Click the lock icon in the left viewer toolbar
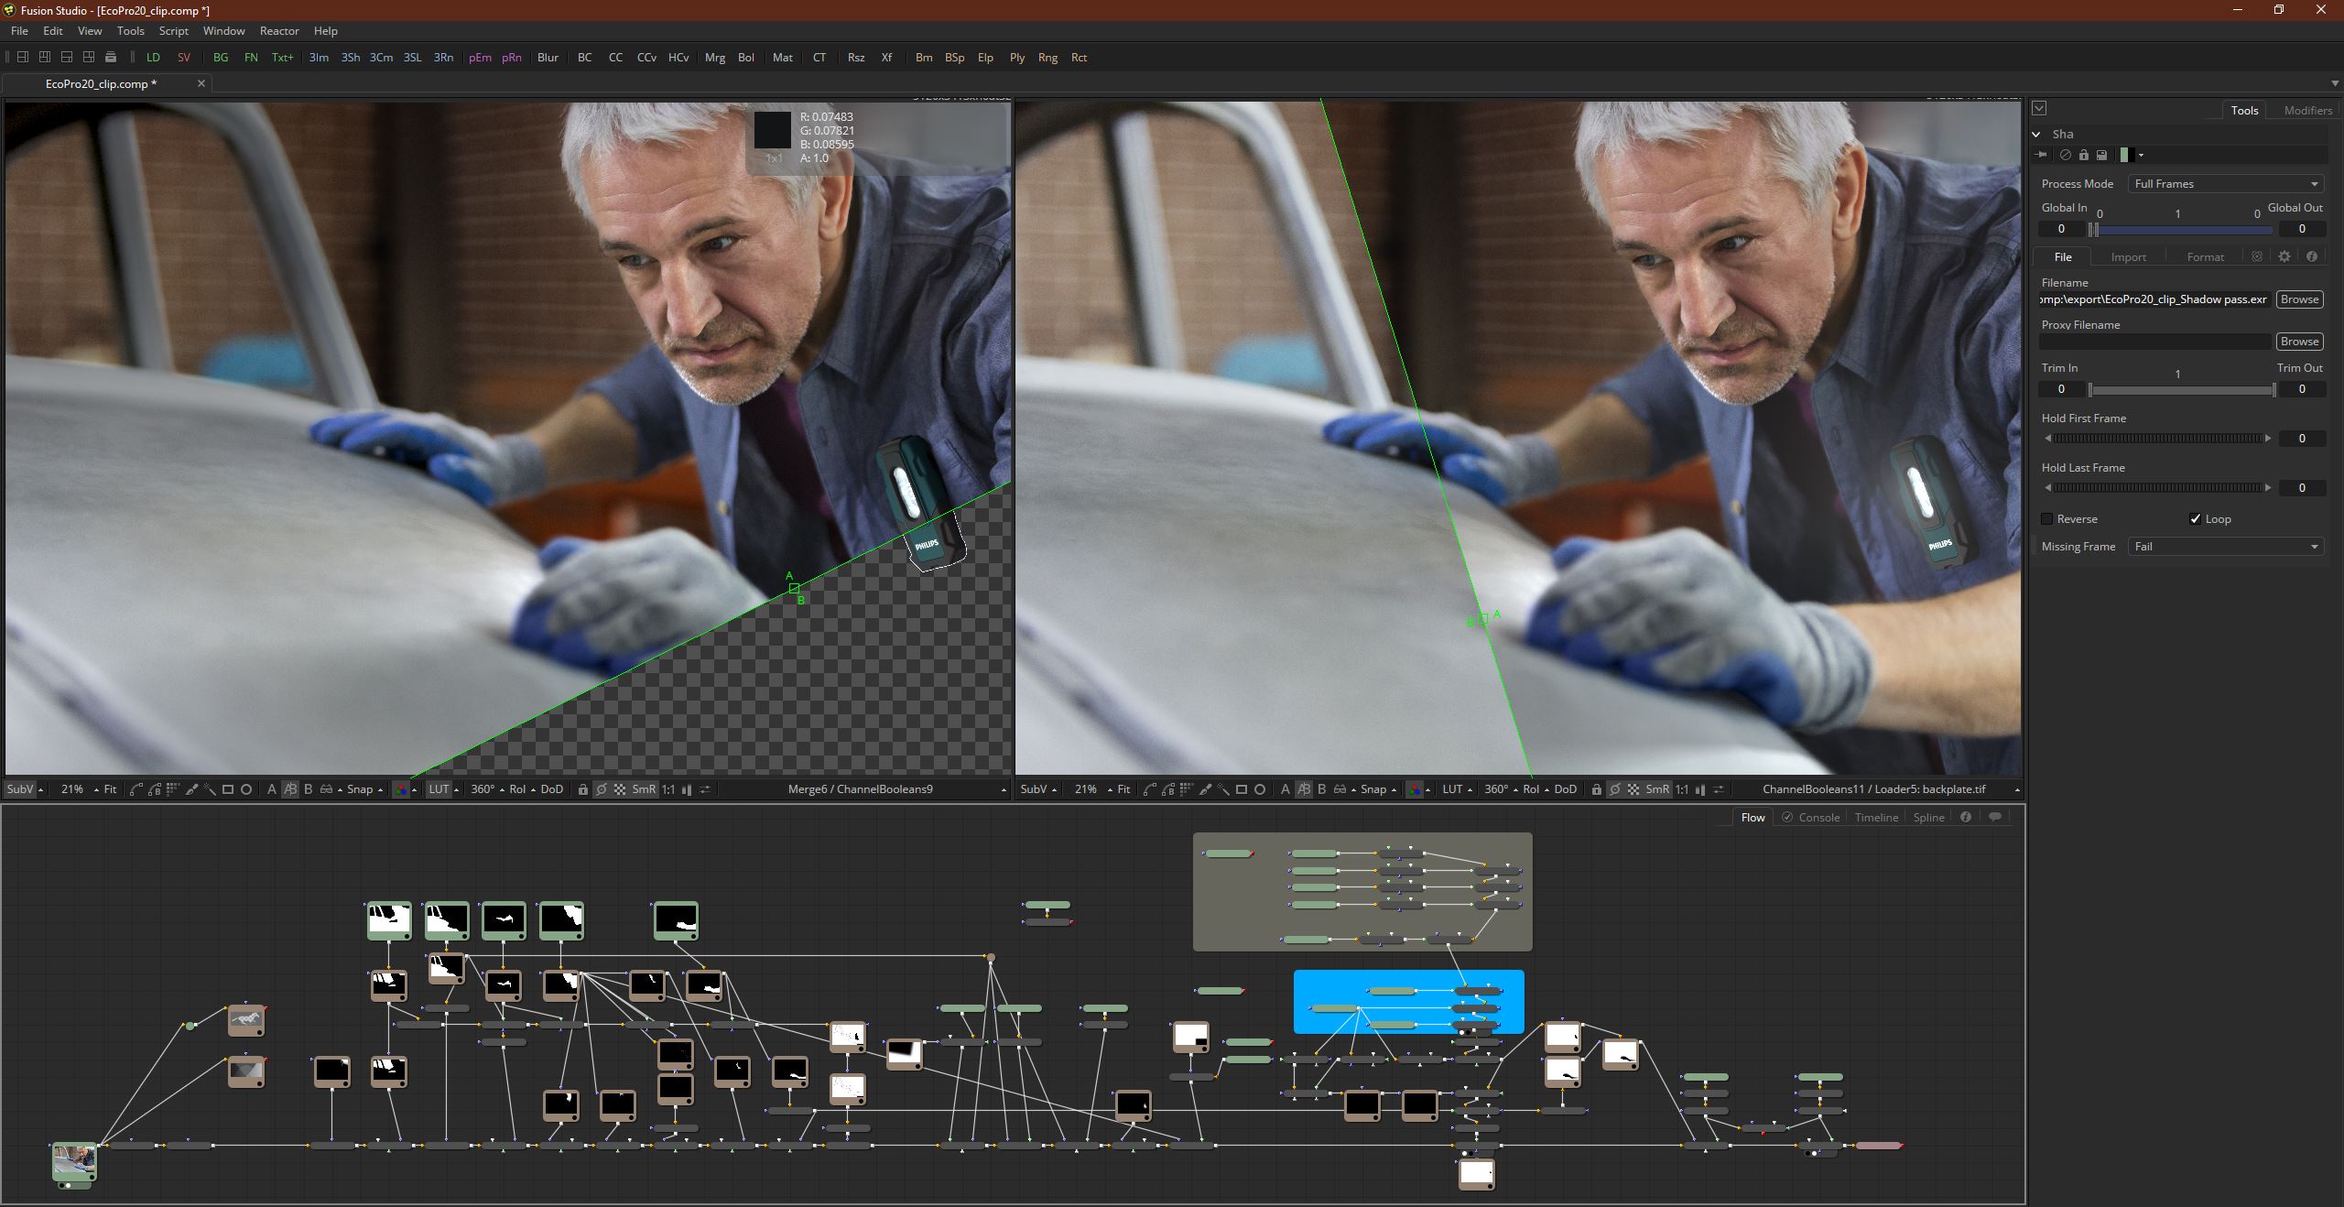 (582, 789)
